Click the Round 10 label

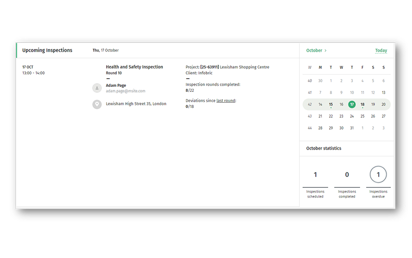pos(114,73)
